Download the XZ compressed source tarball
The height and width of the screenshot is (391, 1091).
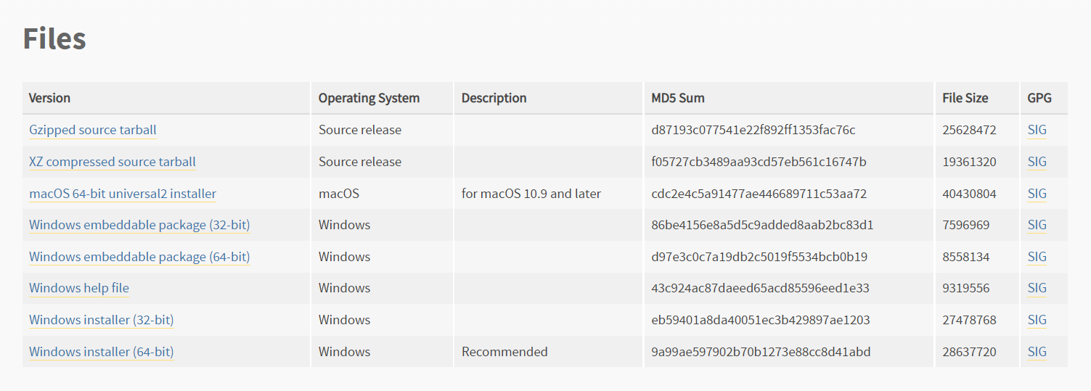[x=113, y=162]
